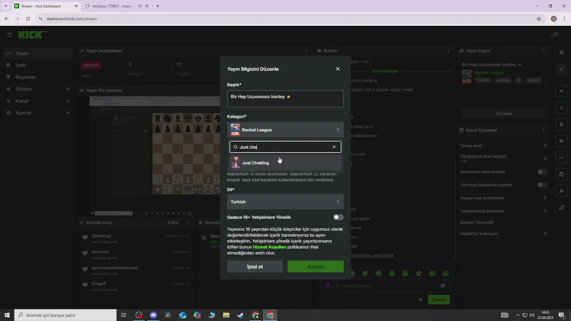Click the green Kaydet button
This screenshot has height=321, width=571.
tap(315, 267)
